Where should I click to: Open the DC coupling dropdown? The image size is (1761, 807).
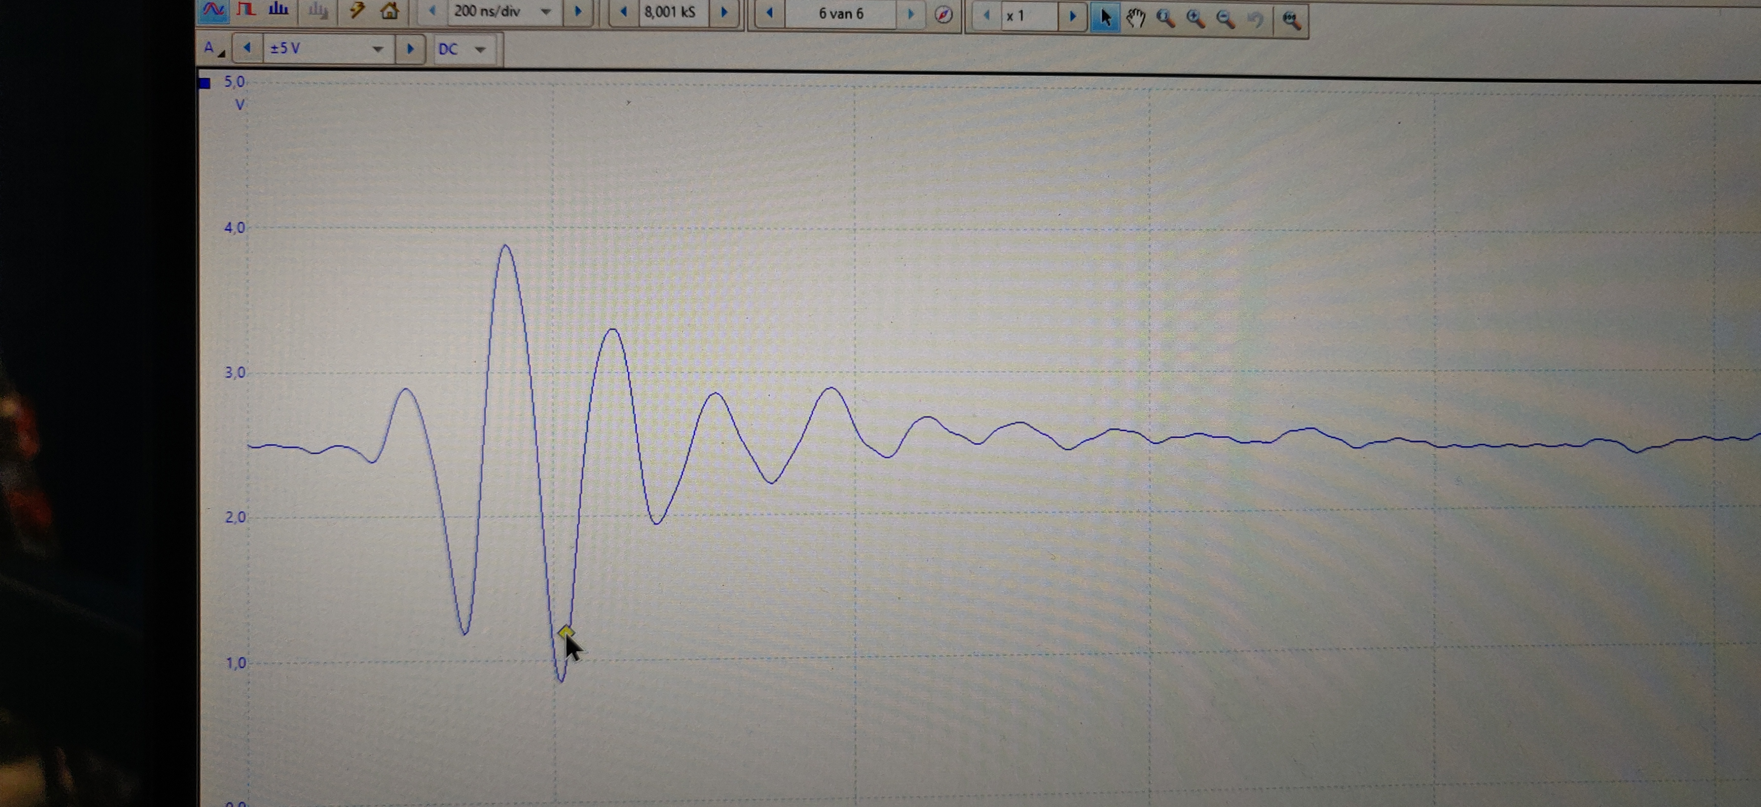click(480, 49)
